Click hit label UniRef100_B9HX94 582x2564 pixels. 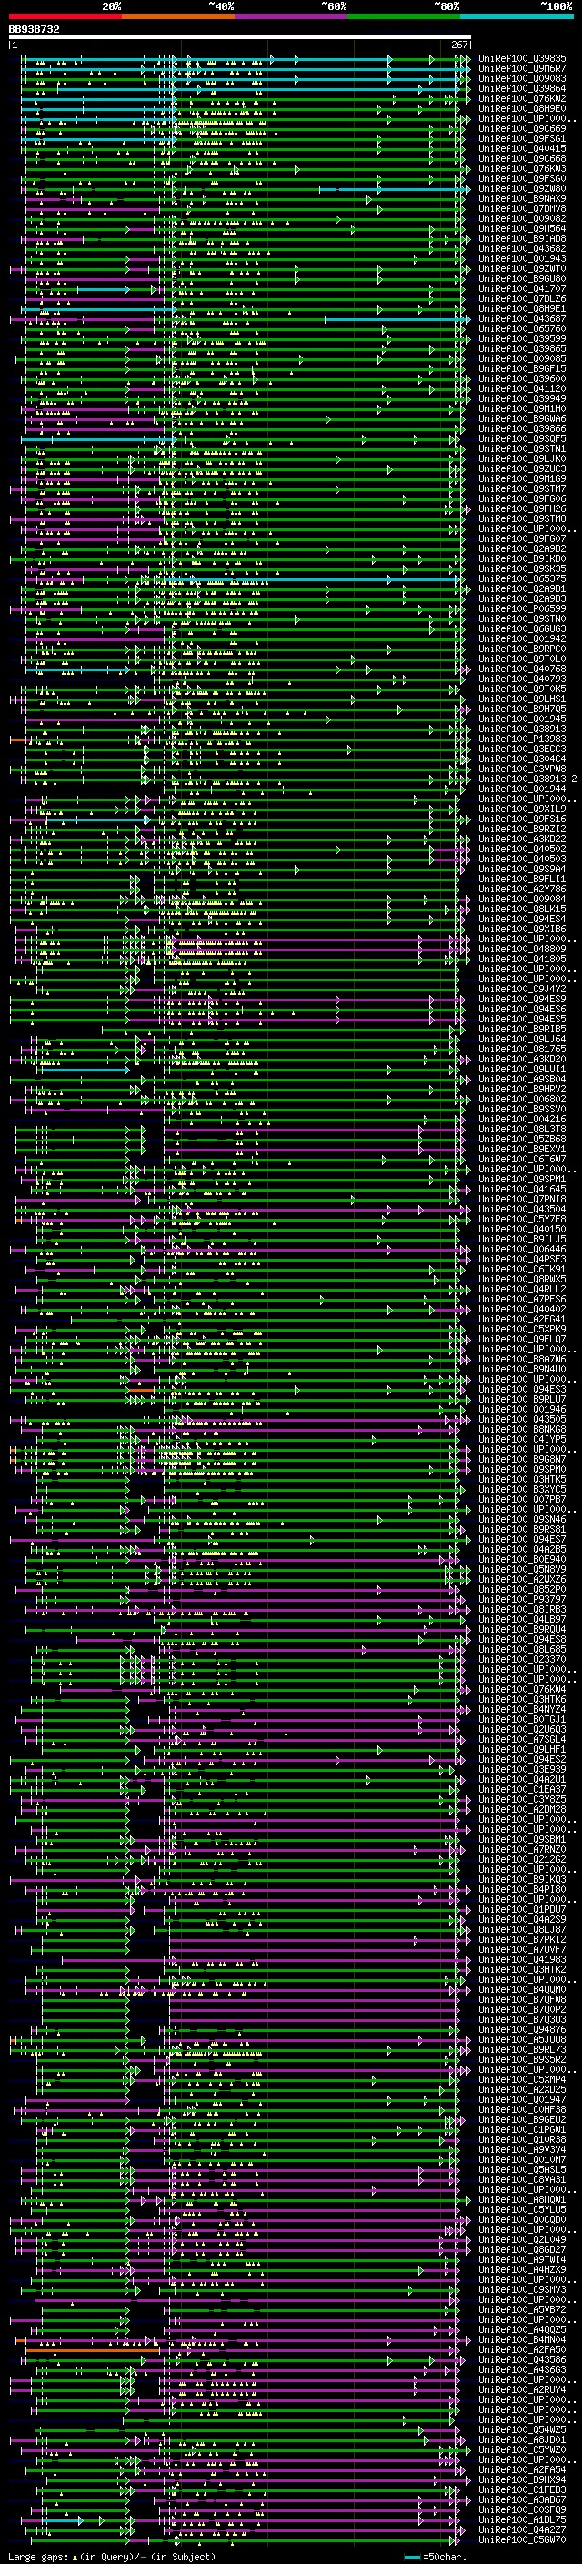click(522, 2479)
